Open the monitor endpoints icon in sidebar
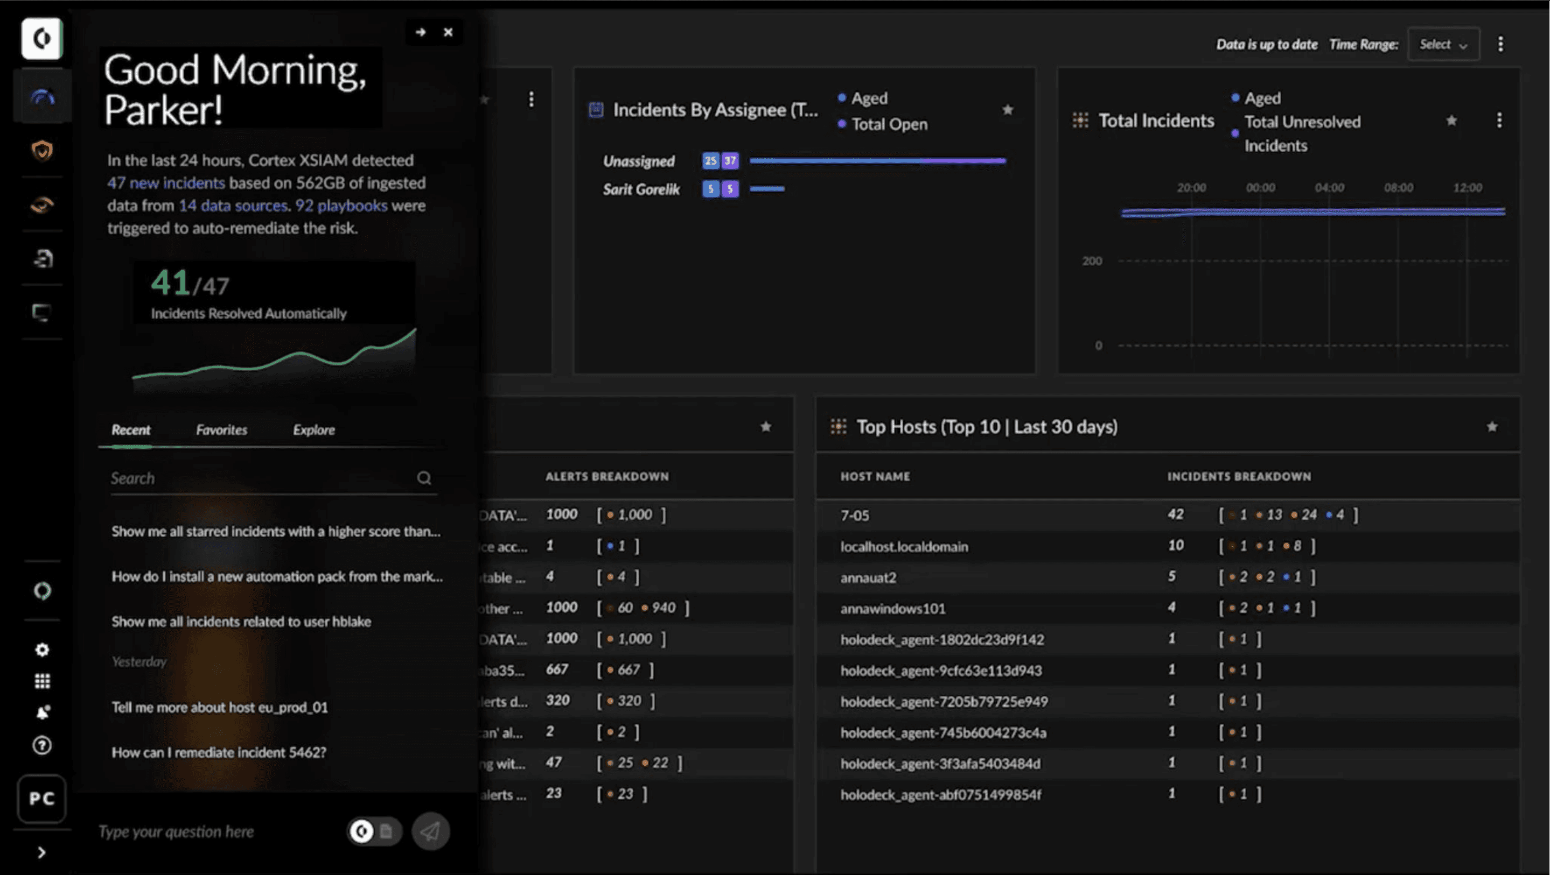The image size is (1550, 875). 41,312
